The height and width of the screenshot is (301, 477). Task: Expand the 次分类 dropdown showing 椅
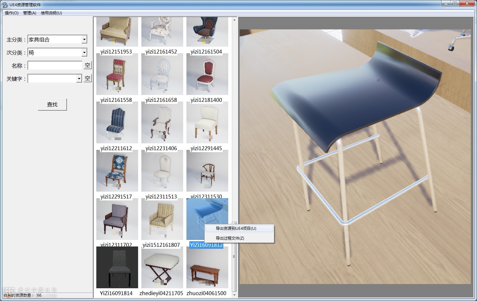point(84,53)
